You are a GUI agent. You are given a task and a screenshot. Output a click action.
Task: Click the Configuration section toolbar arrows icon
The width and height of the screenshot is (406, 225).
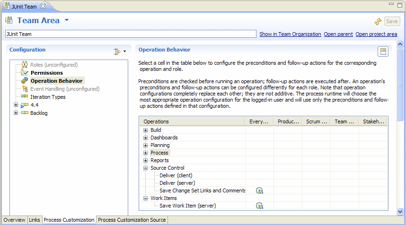(117, 52)
